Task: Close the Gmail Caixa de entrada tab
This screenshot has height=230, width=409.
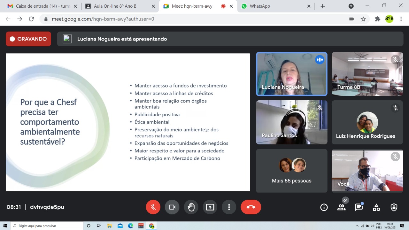Action: tap(75, 6)
